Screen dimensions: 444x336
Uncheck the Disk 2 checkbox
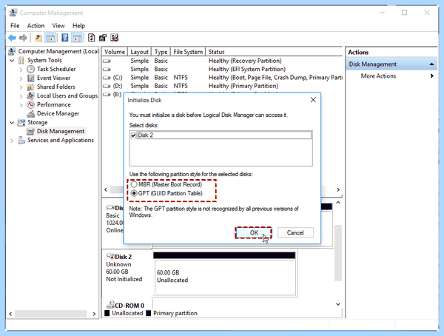[134, 135]
